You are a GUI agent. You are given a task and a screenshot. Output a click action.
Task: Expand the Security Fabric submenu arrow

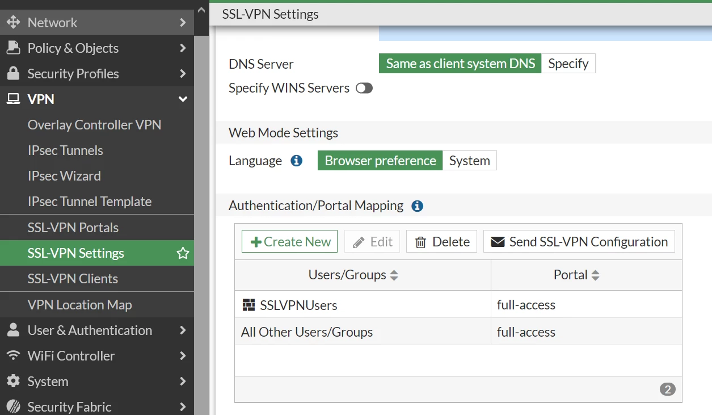pyautogui.click(x=183, y=407)
